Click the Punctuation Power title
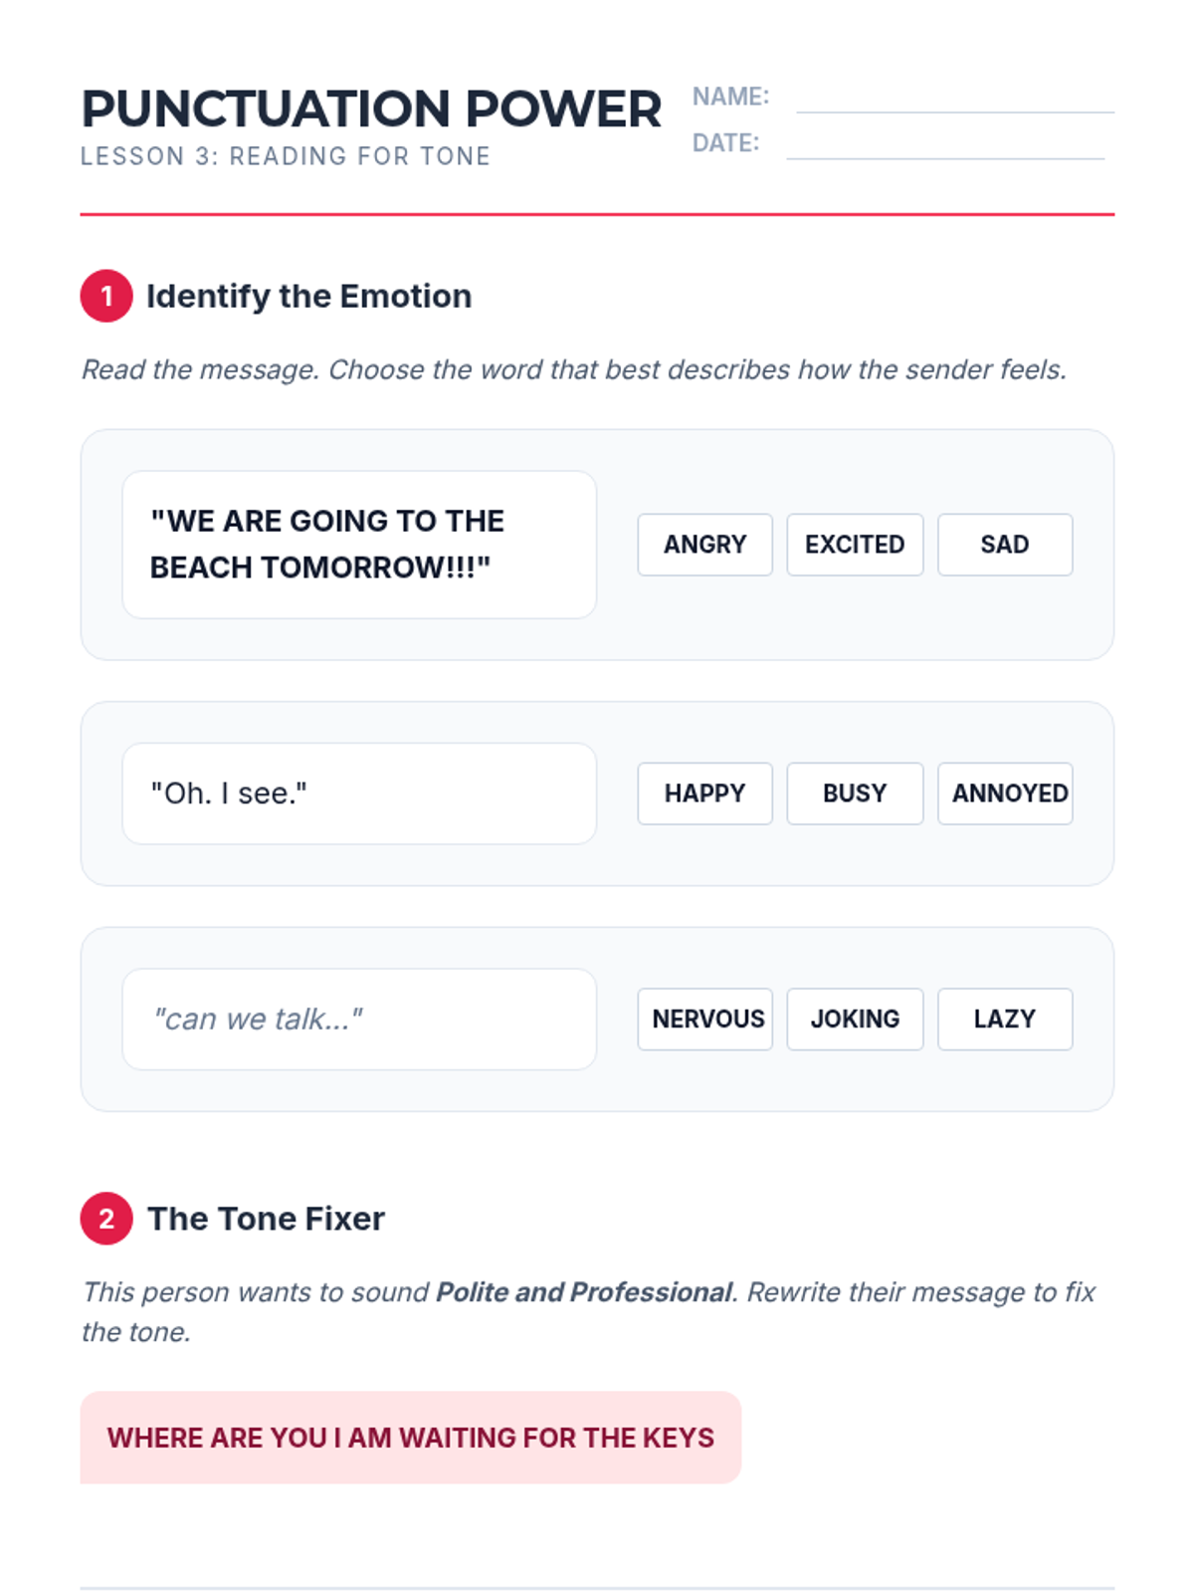Viewport: 1194px width, 1593px height. click(370, 110)
